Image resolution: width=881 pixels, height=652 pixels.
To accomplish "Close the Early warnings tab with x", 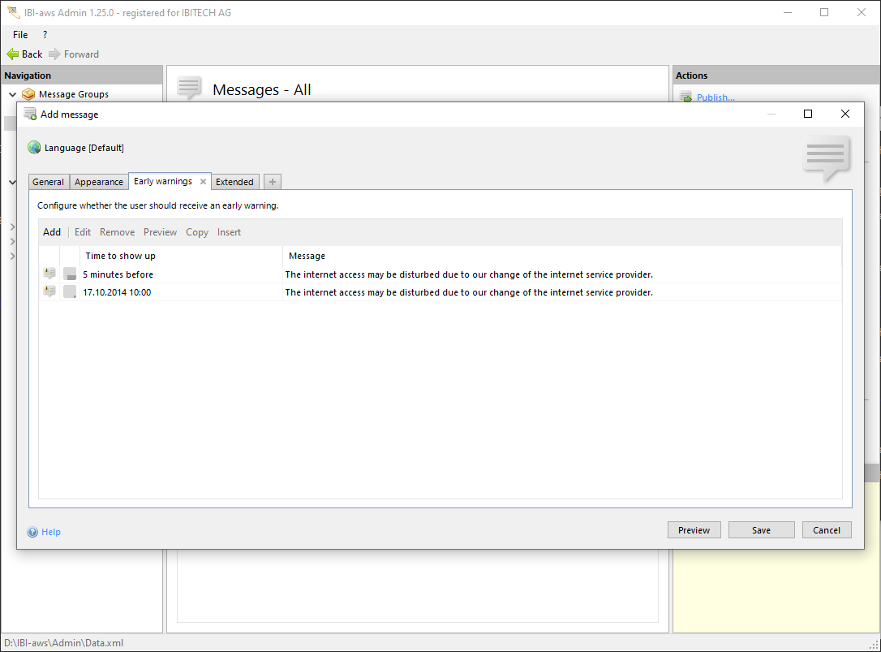I will pyautogui.click(x=203, y=182).
